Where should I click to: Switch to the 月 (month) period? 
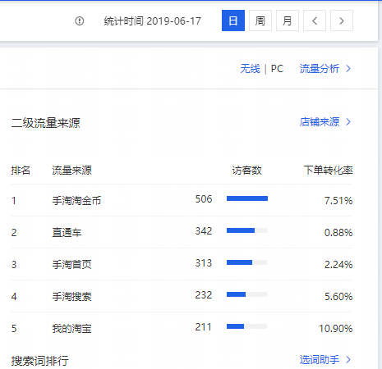pyautogui.click(x=288, y=20)
